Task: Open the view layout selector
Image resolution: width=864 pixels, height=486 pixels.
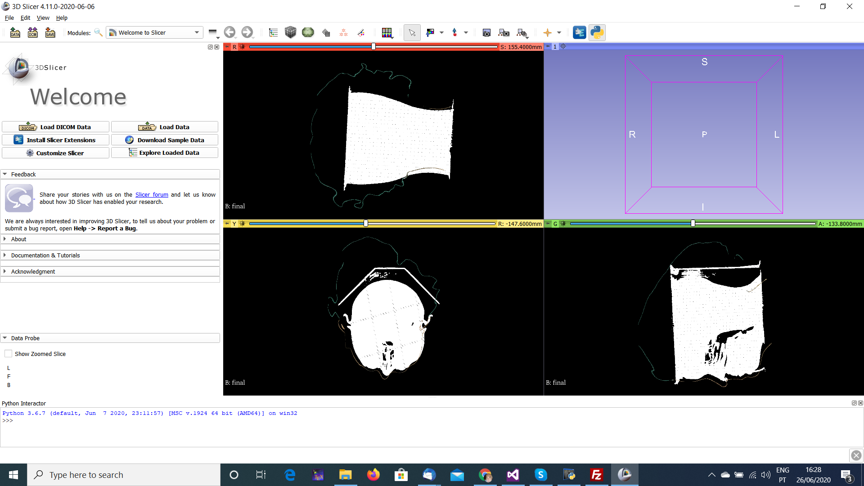Action: coord(387,32)
